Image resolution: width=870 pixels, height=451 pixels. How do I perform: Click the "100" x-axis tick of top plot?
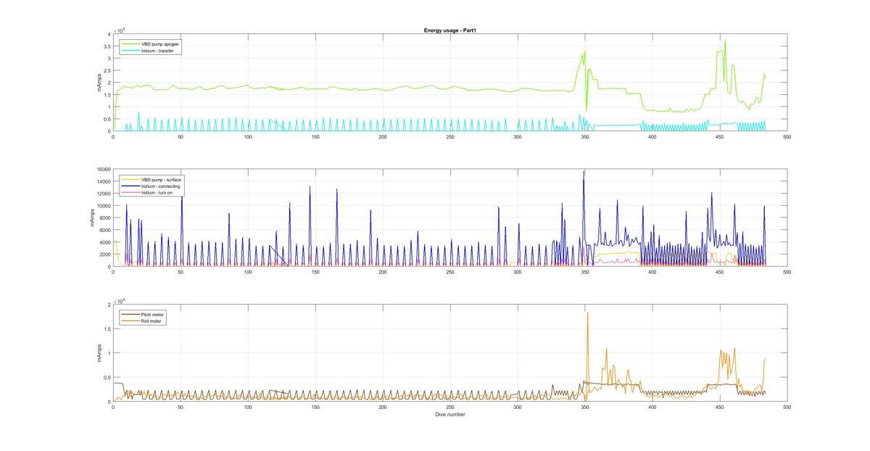[x=248, y=136]
